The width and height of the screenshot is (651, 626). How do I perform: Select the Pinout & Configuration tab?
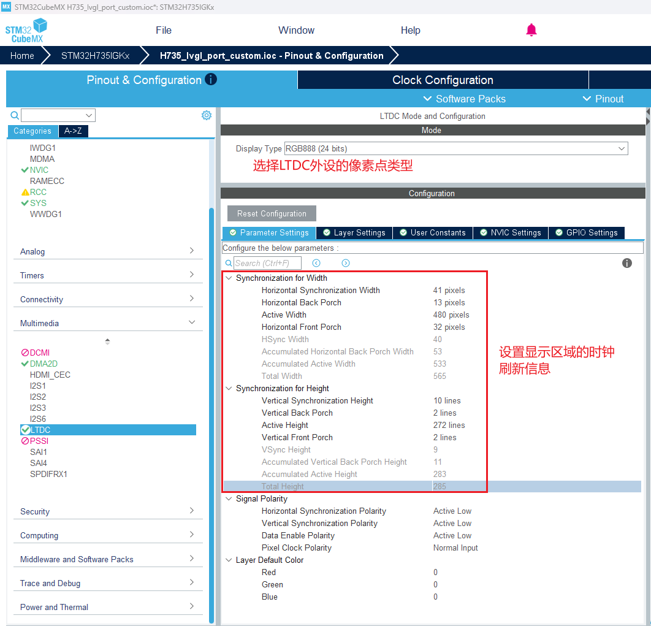pos(151,80)
